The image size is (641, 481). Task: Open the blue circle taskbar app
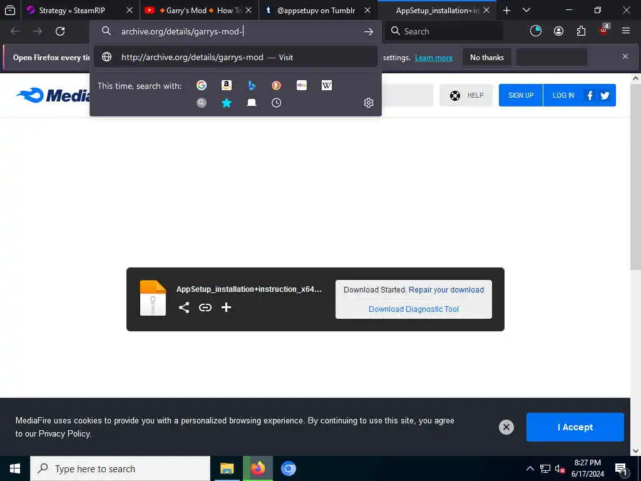[288, 468]
